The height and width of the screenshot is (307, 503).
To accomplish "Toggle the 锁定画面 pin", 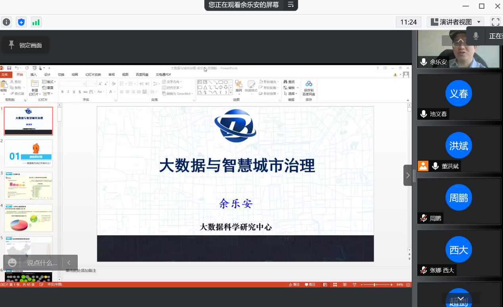I will (x=25, y=45).
